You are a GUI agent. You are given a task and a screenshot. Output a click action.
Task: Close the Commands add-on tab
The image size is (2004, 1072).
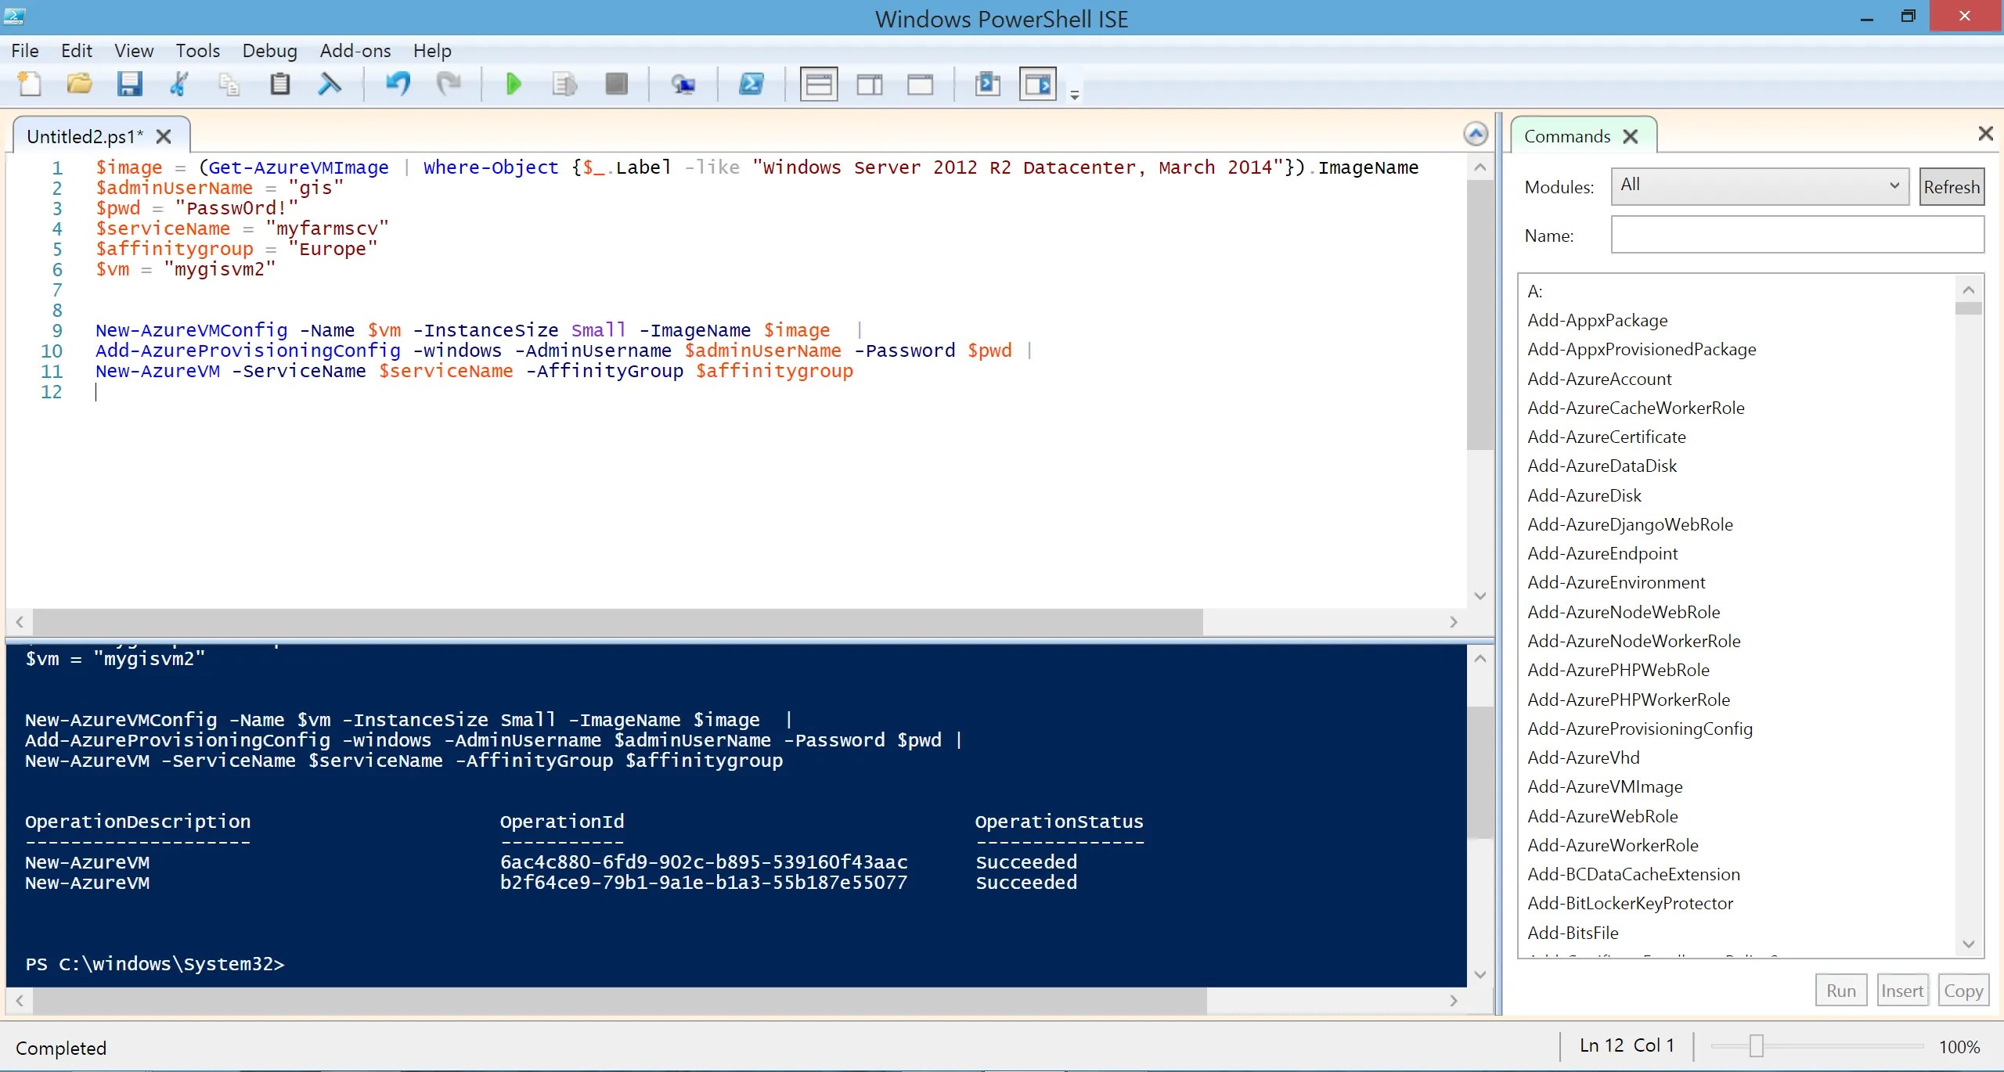tap(1631, 137)
